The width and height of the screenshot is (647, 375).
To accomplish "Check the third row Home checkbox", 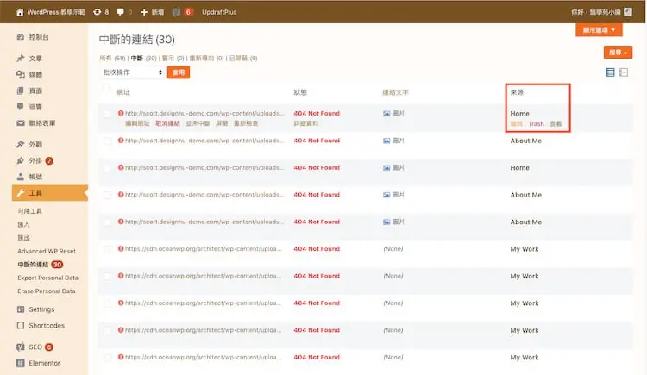I will [107, 168].
